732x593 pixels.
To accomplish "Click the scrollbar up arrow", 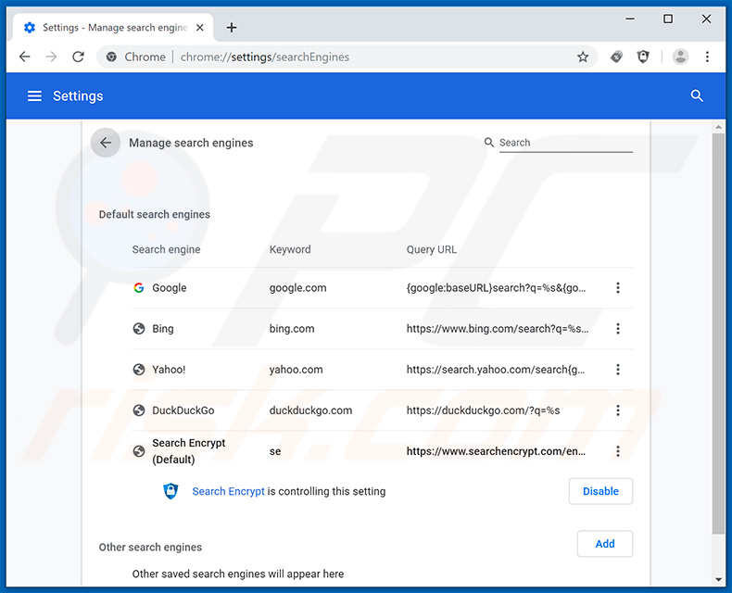I will pyautogui.click(x=718, y=127).
